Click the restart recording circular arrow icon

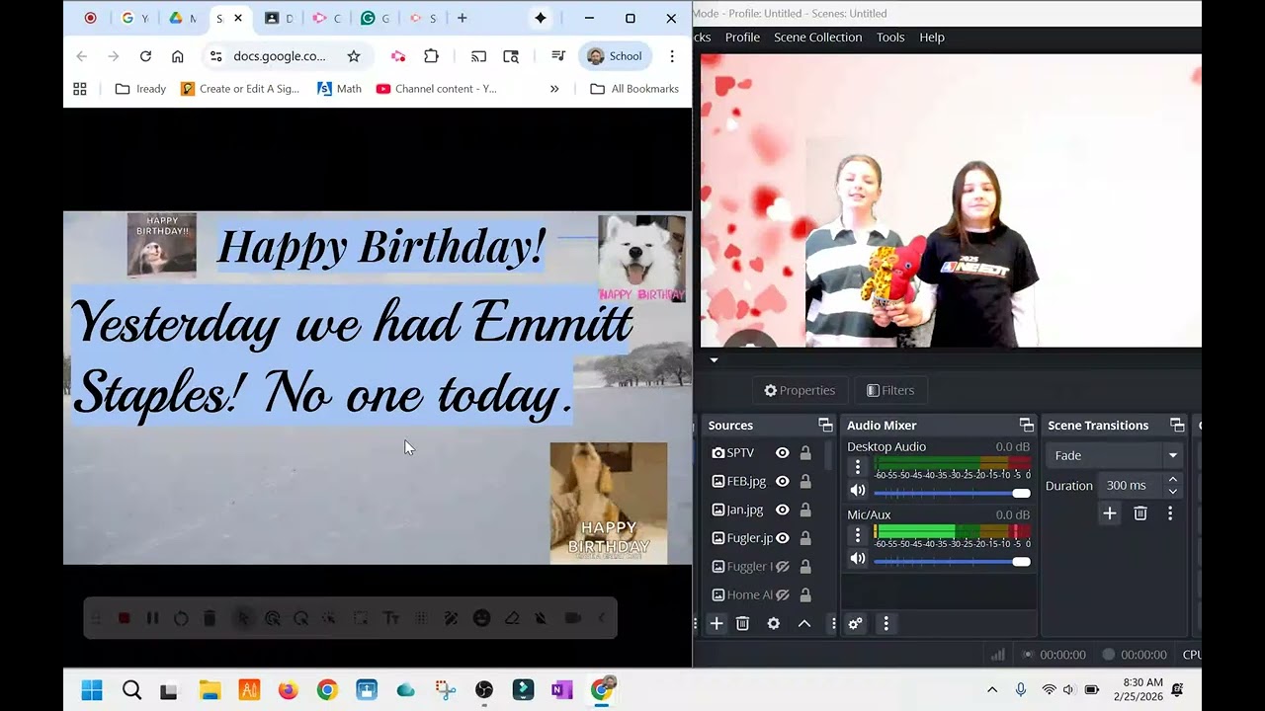coord(181,618)
